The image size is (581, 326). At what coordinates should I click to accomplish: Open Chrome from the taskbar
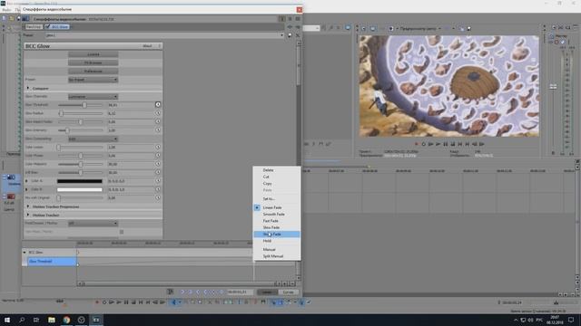point(66,320)
